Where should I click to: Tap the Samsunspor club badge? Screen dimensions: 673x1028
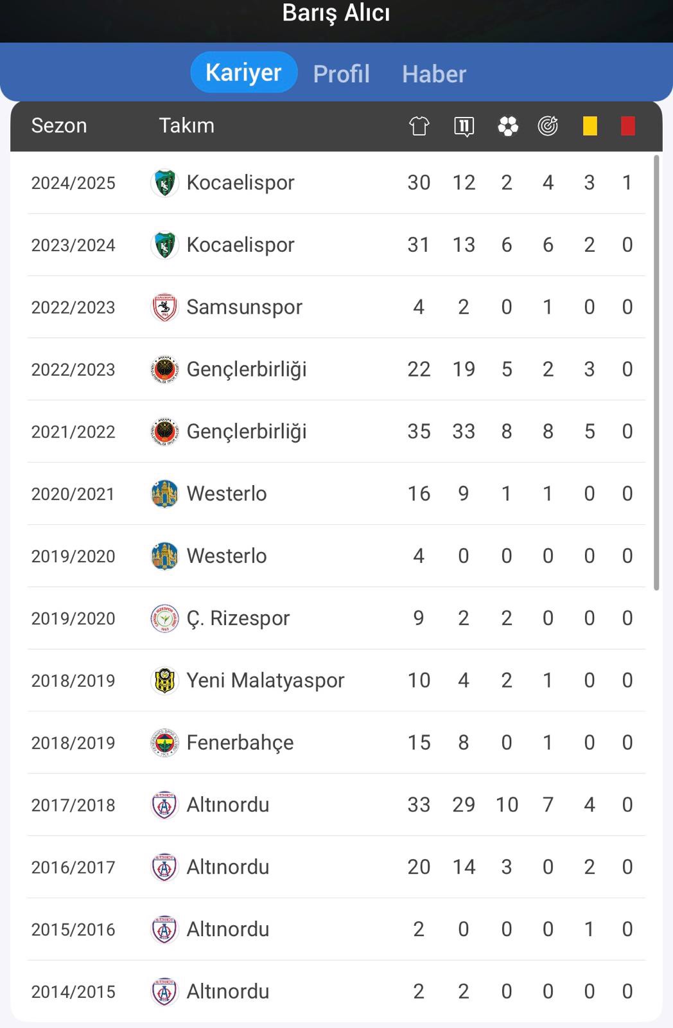click(164, 307)
